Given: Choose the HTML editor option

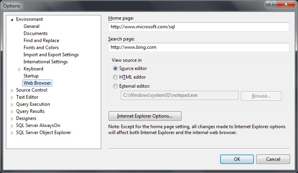Looking at the screenshot, I should coord(115,77).
